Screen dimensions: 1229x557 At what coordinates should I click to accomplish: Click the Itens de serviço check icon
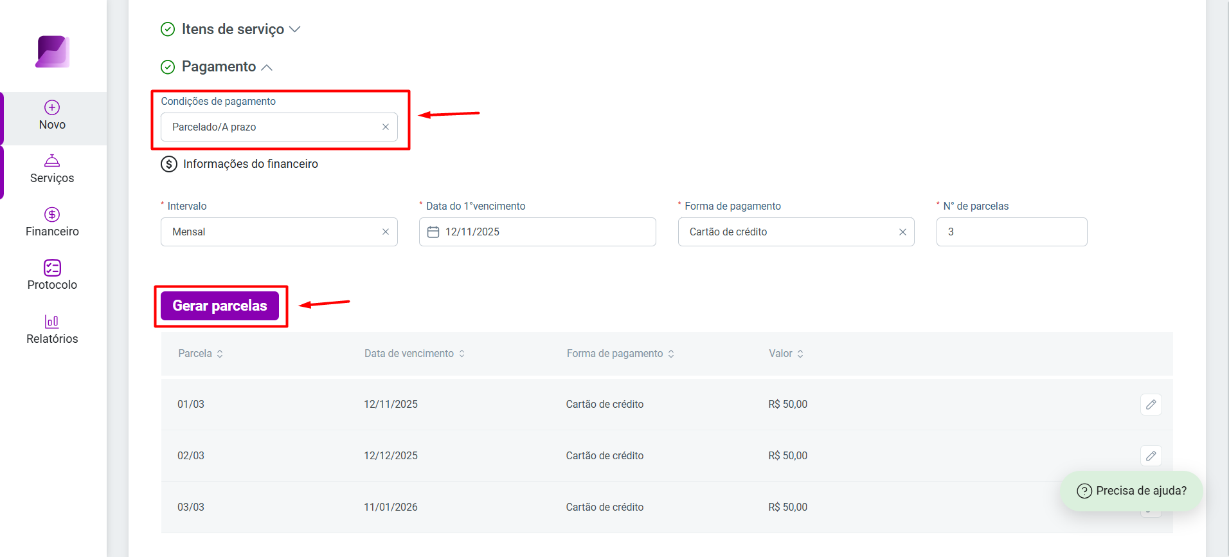pos(168,30)
